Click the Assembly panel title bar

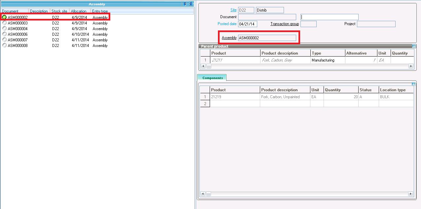97,4
